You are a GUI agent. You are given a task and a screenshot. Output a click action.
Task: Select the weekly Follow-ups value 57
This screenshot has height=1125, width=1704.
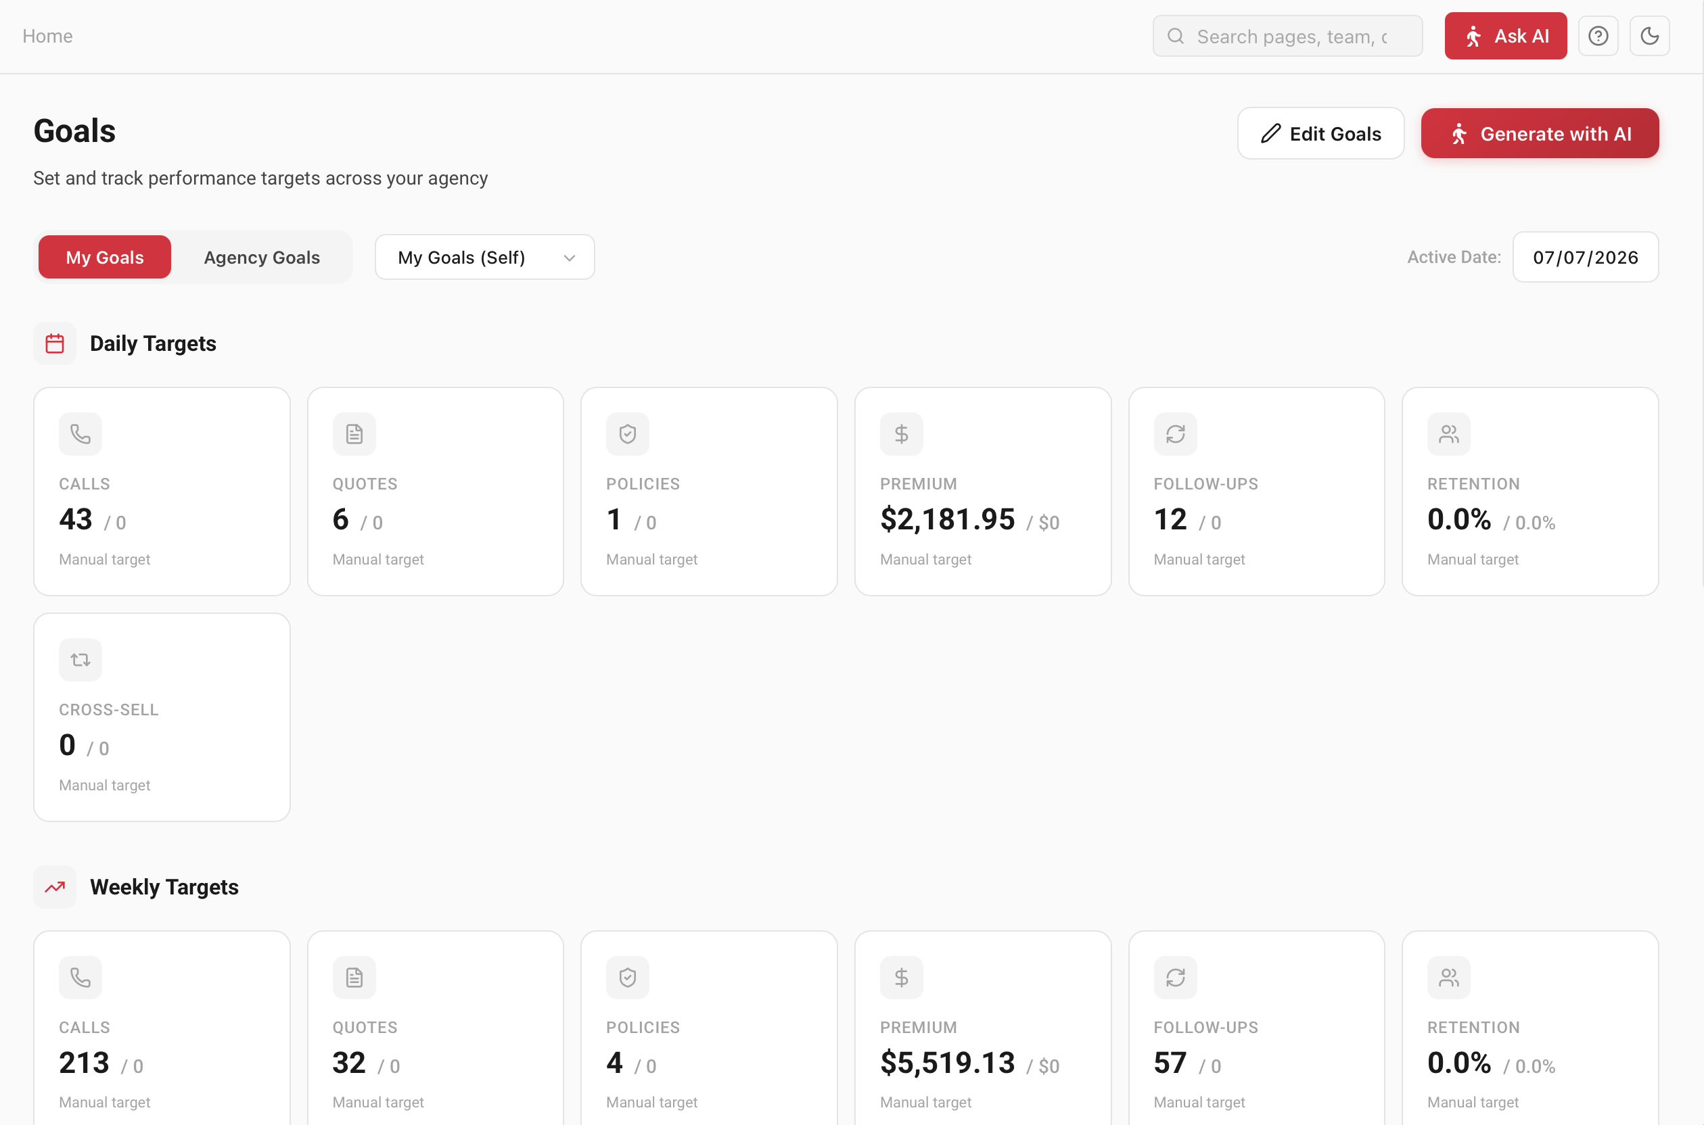(1170, 1063)
